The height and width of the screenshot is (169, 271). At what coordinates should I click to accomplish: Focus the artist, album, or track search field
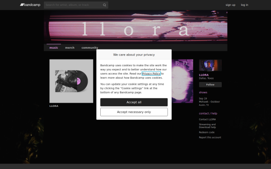pyautogui.click(x=76, y=5)
